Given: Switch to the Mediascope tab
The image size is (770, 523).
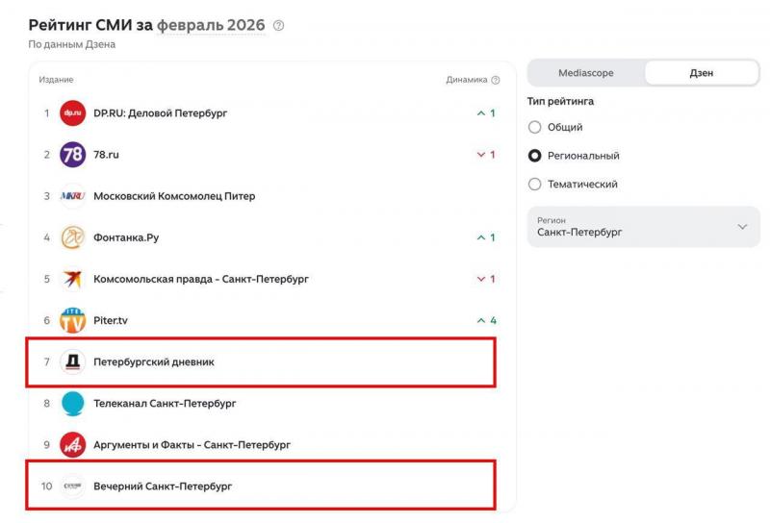Looking at the screenshot, I should point(586,73).
